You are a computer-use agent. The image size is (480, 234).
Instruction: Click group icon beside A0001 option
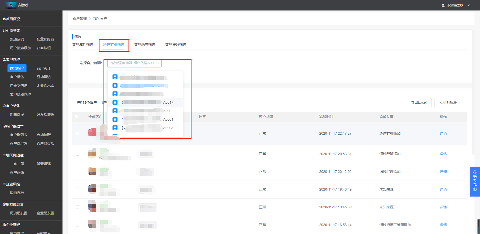tap(115, 119)
